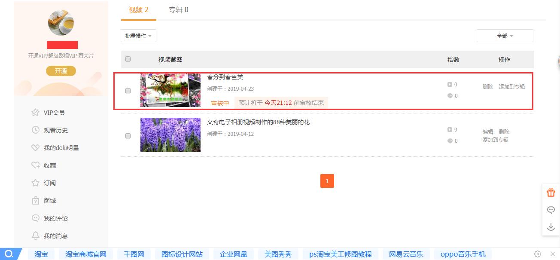Open VIP会员 in the sidebar
560x260 pixels.
point(49,112)
